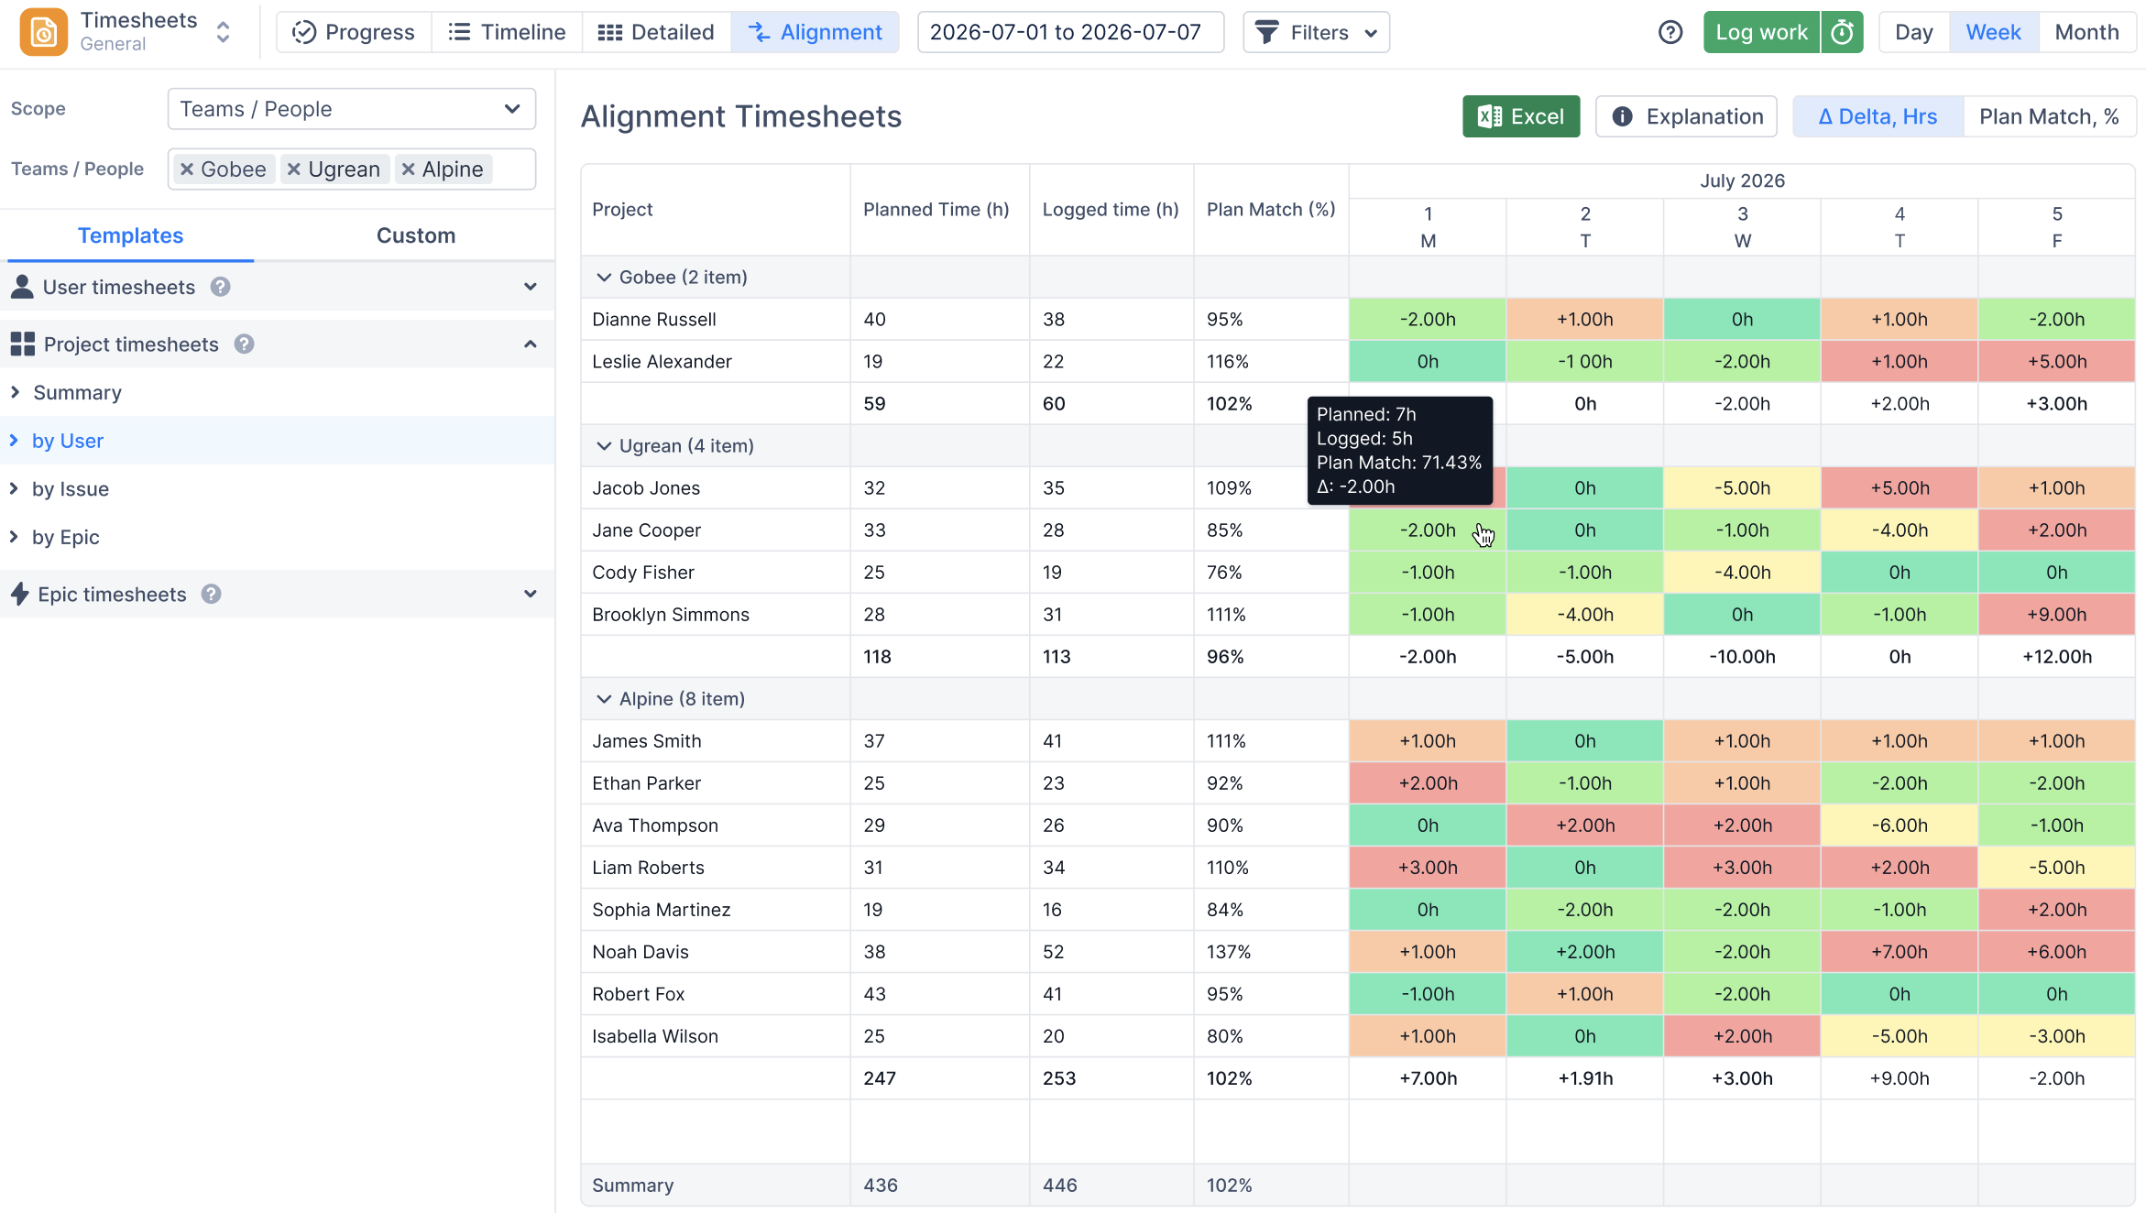Click the help icon beside Project timesheets

coord(244,344)
